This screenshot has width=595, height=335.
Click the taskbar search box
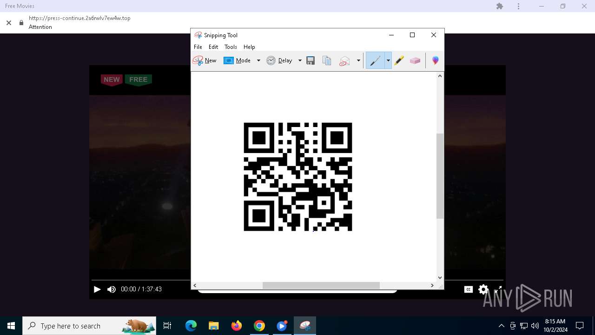tap(89, 326)
